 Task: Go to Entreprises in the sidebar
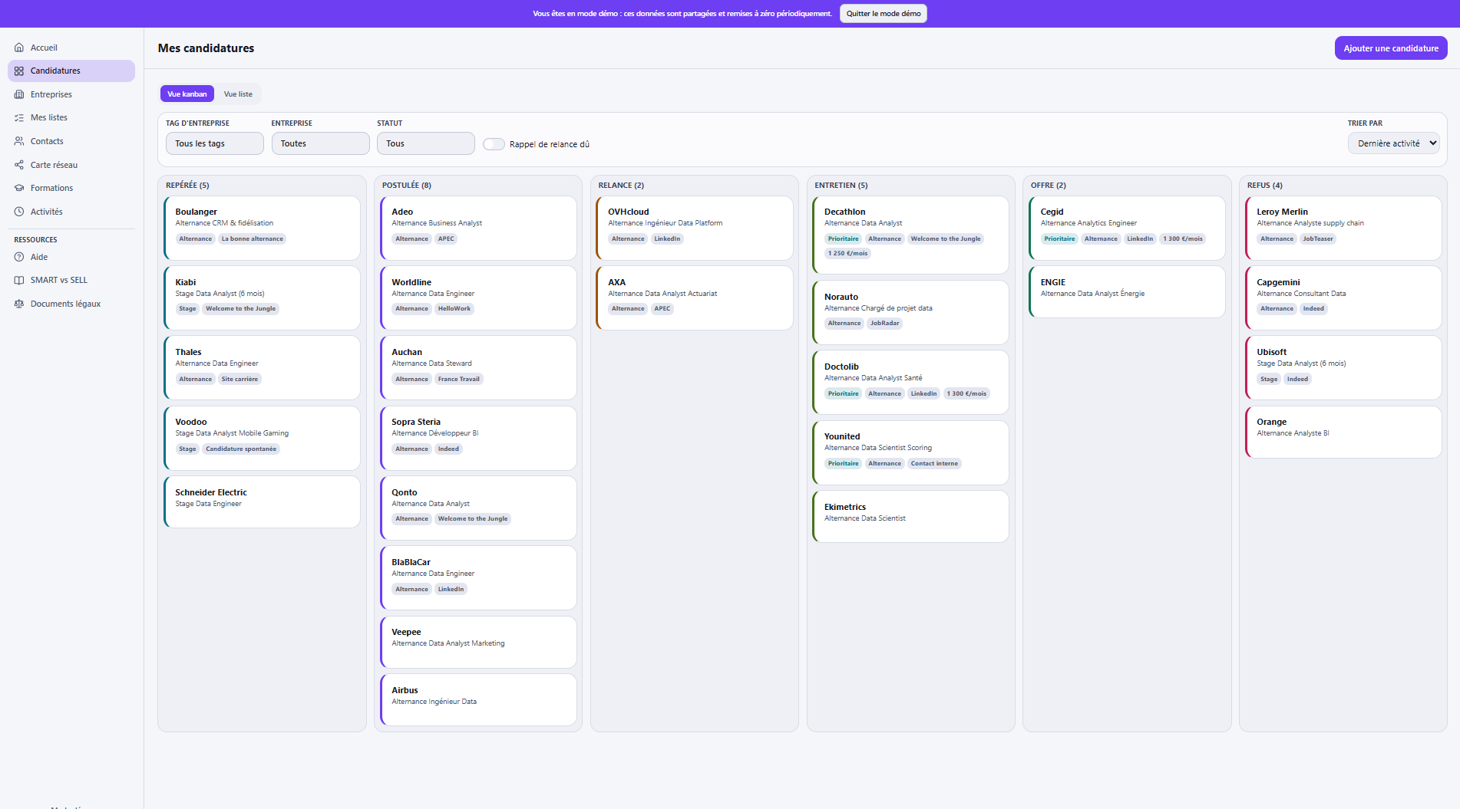pos(71,94)
